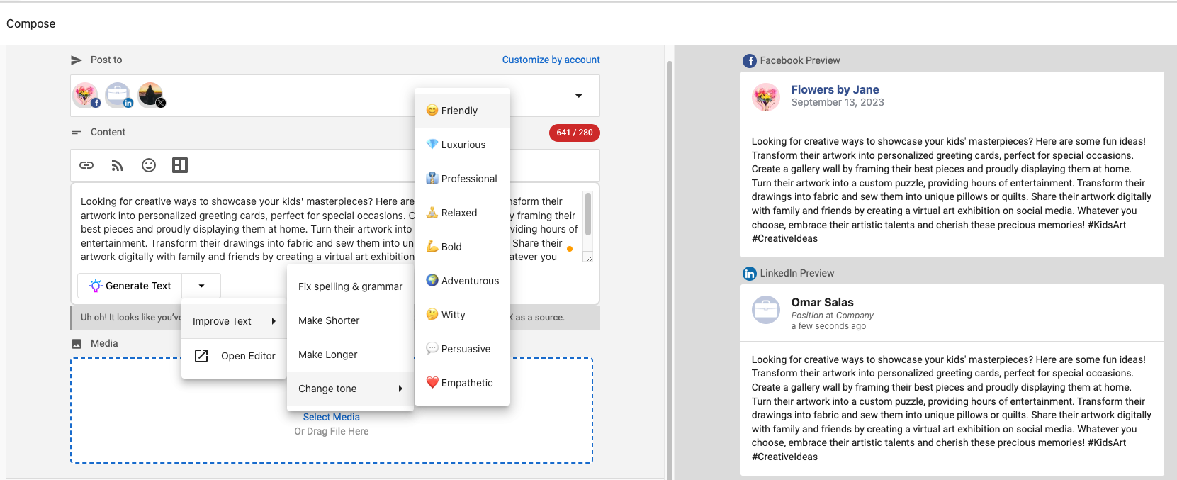Click the Flowers by Jane Facebook account avatar
Viewport: 1177px width, 480px height.
point(85,95)
